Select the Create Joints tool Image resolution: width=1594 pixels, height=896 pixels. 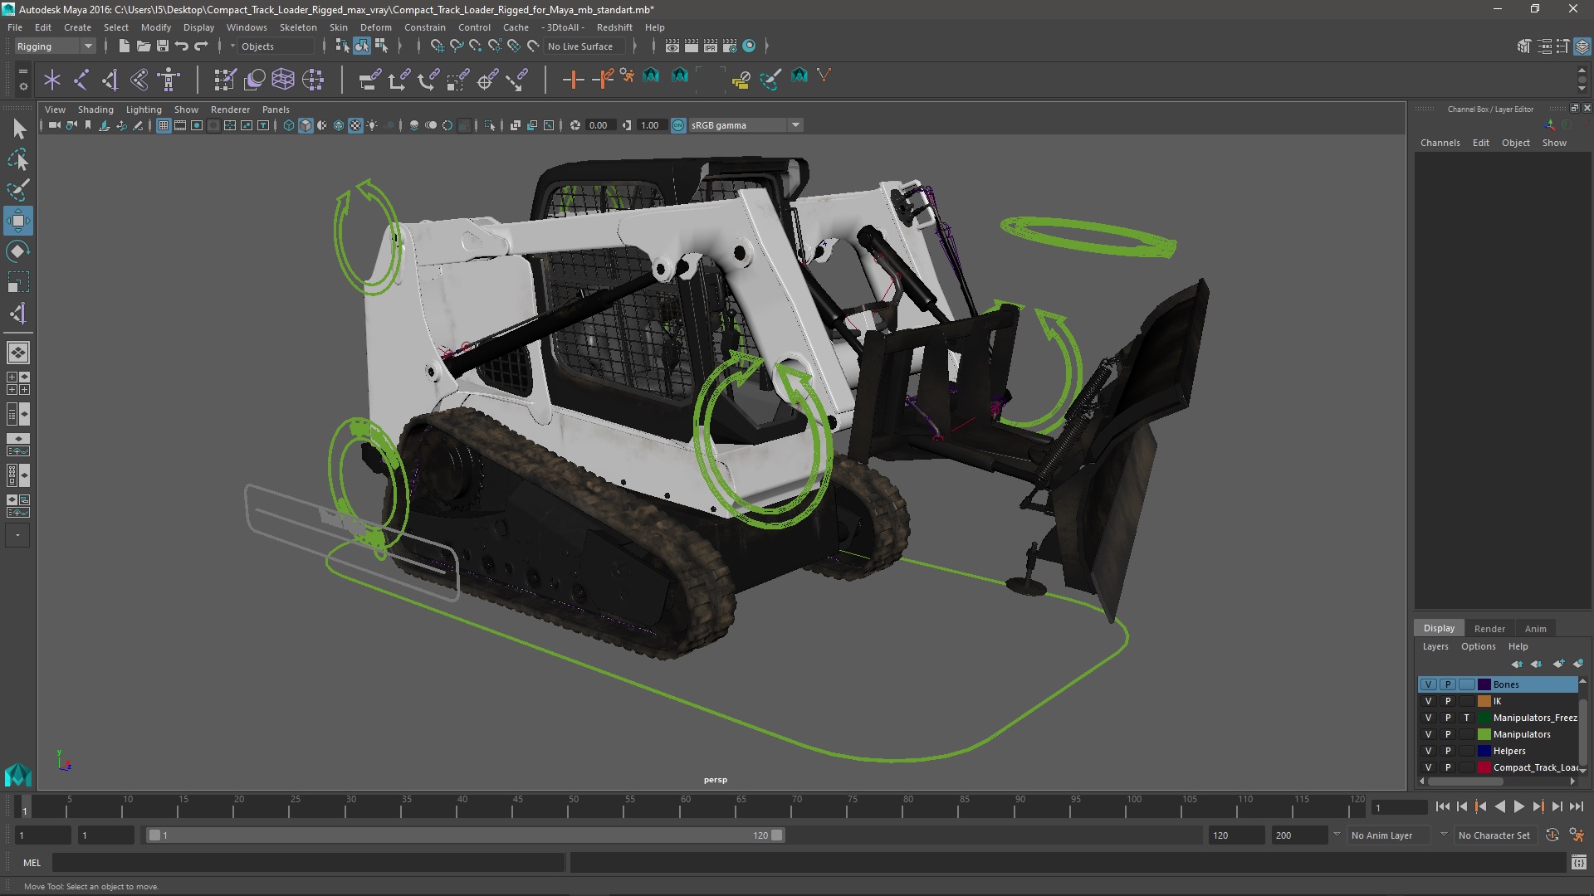tap(81, 80)
